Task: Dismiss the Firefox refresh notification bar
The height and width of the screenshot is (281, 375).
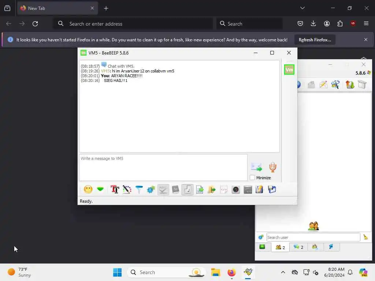Action: coord(366,40)
